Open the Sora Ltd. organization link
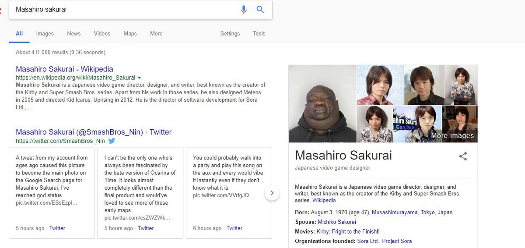 pos(368,241)
